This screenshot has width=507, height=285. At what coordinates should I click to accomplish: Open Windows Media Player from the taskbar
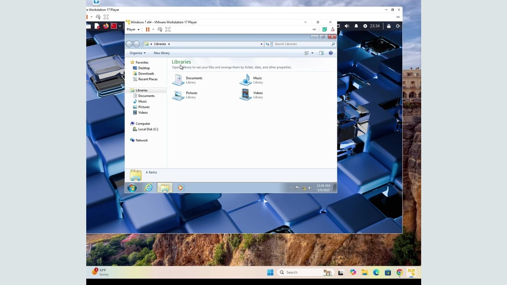(x=180, y=188)
